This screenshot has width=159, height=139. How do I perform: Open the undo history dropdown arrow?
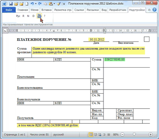[36, 4]
